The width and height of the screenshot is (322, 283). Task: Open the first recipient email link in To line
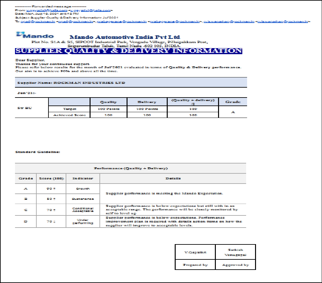(x=38, y=21)
